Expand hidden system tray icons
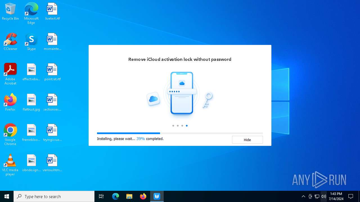This screenshot has height=202, width=360. tap(303, 196)
